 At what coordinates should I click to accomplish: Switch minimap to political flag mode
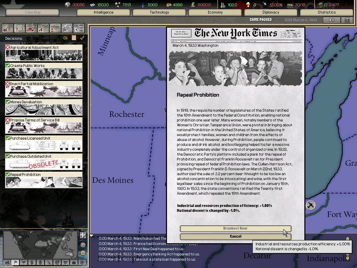(15, 262)
